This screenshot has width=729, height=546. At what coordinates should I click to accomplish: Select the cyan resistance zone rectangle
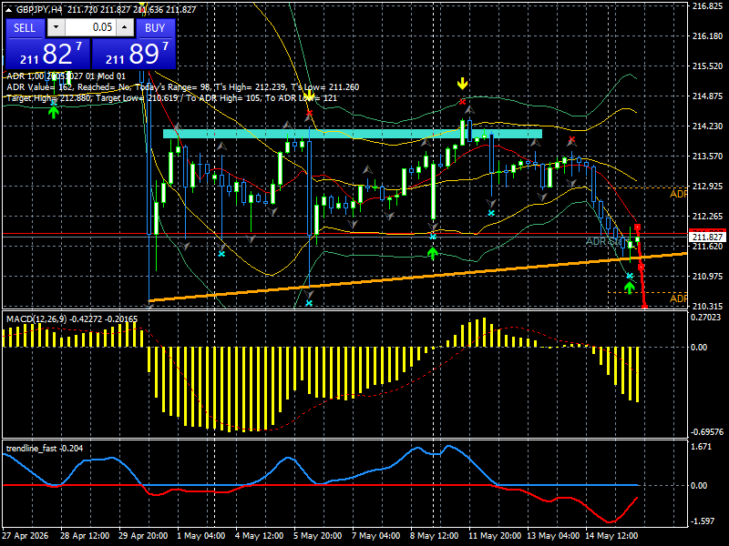353,134
